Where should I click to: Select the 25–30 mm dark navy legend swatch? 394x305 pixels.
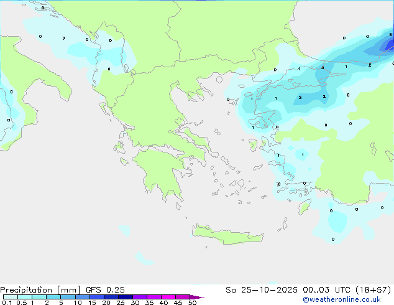(125, 297)
